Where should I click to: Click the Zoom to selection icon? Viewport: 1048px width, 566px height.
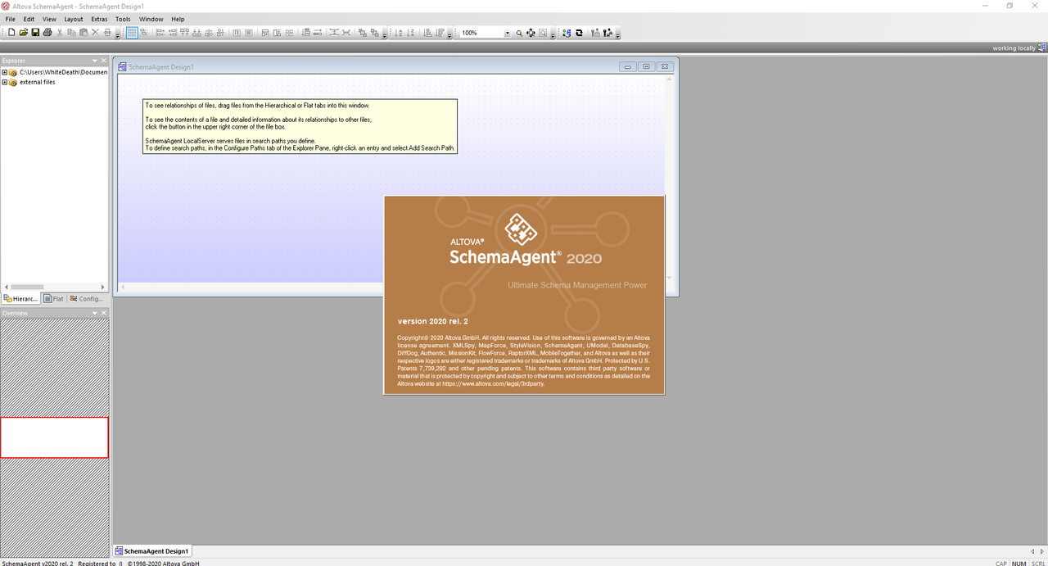543,33
